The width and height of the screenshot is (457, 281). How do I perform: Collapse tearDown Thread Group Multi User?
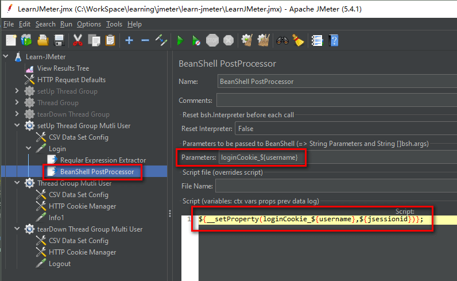[x=17, y=229]
